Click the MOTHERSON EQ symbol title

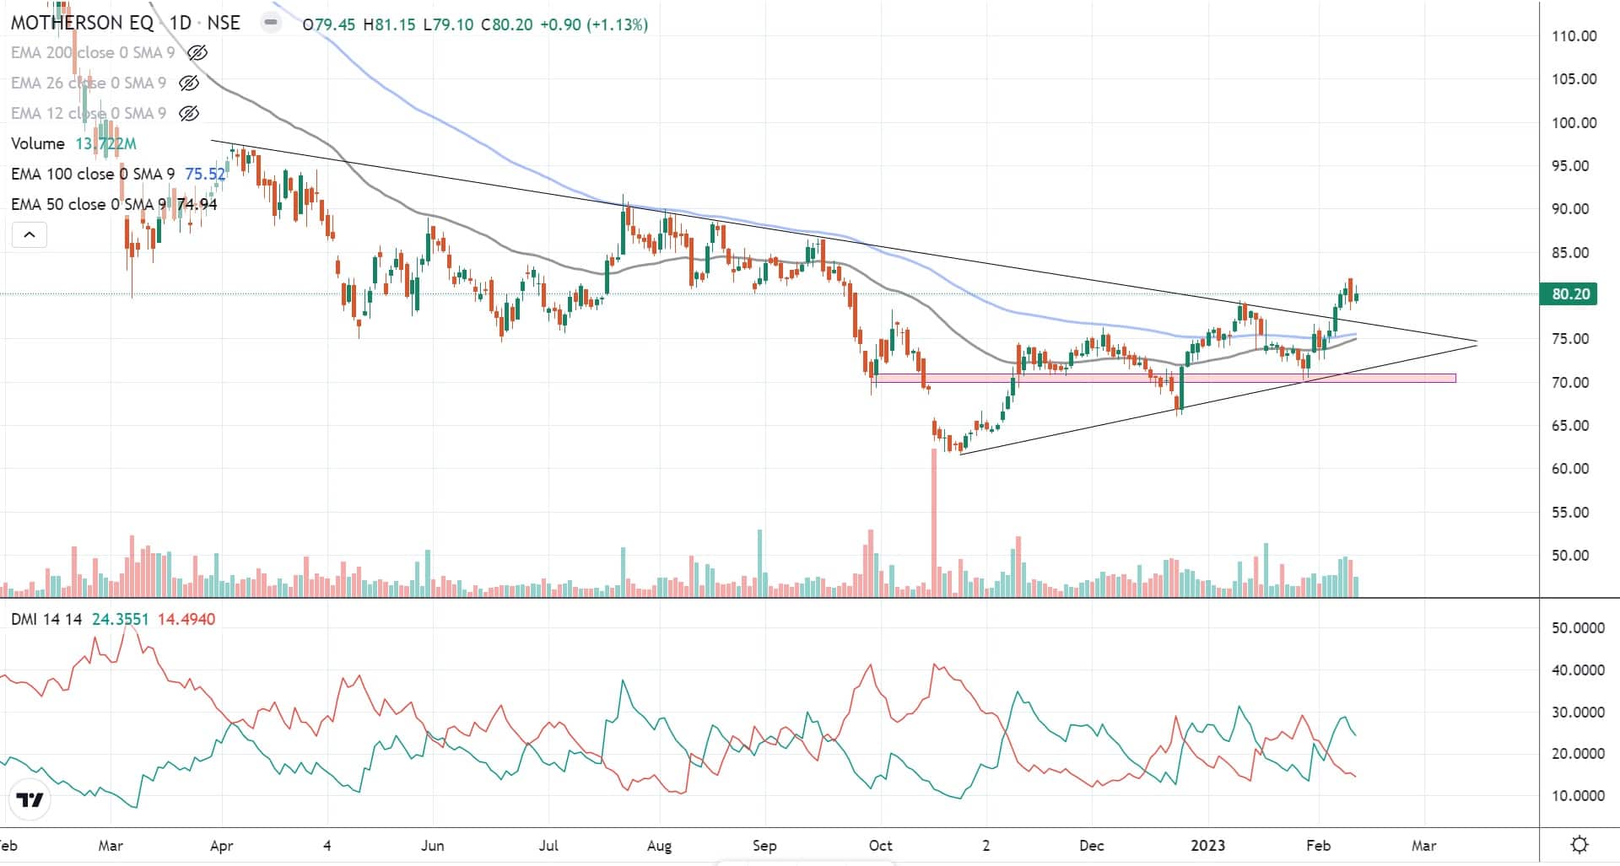[82, 23]
